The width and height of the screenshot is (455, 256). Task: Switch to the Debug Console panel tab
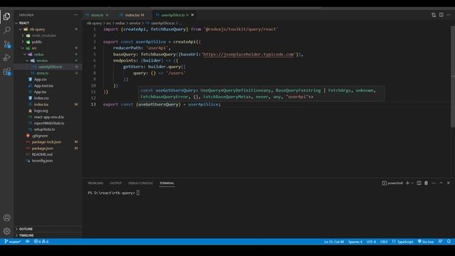[x=141, y=183]
